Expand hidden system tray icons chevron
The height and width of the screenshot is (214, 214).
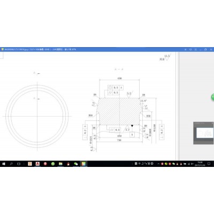tap(158, 164)
